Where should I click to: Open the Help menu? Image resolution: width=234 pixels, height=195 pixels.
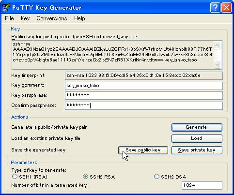pyautogui.click(x=79, y=18)
